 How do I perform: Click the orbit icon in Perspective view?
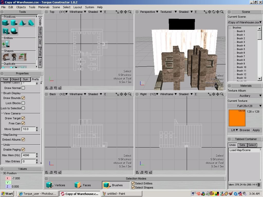point(213,12)
